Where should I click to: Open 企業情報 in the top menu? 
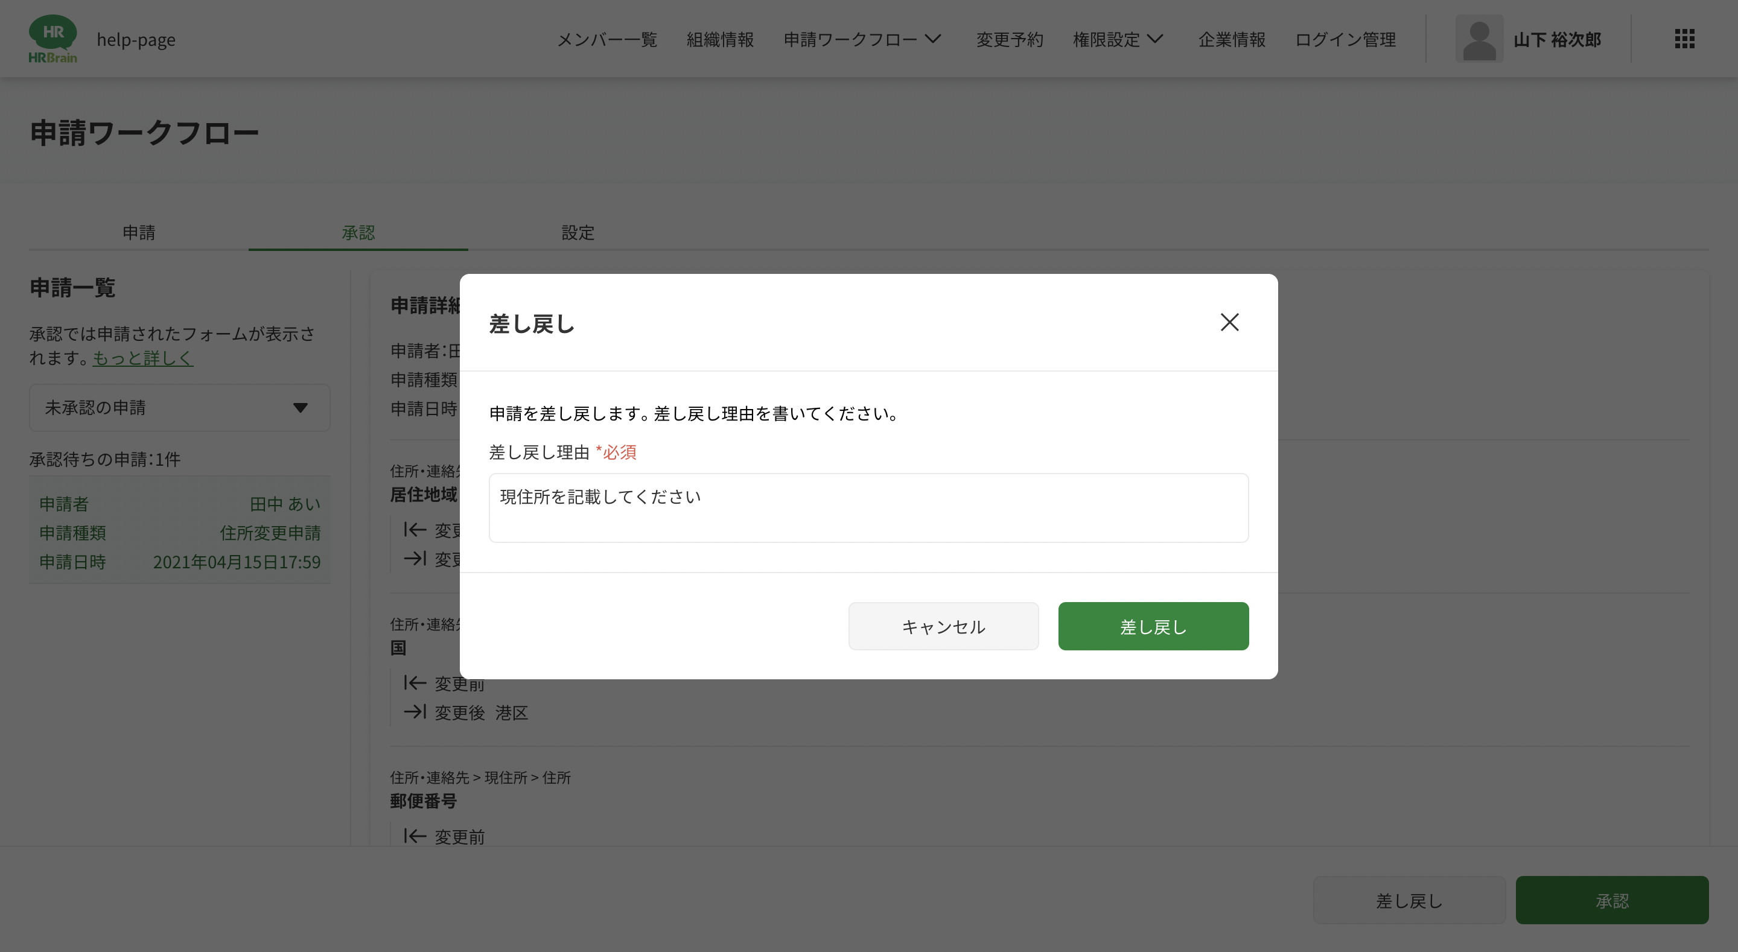(x=1231, y=40)
